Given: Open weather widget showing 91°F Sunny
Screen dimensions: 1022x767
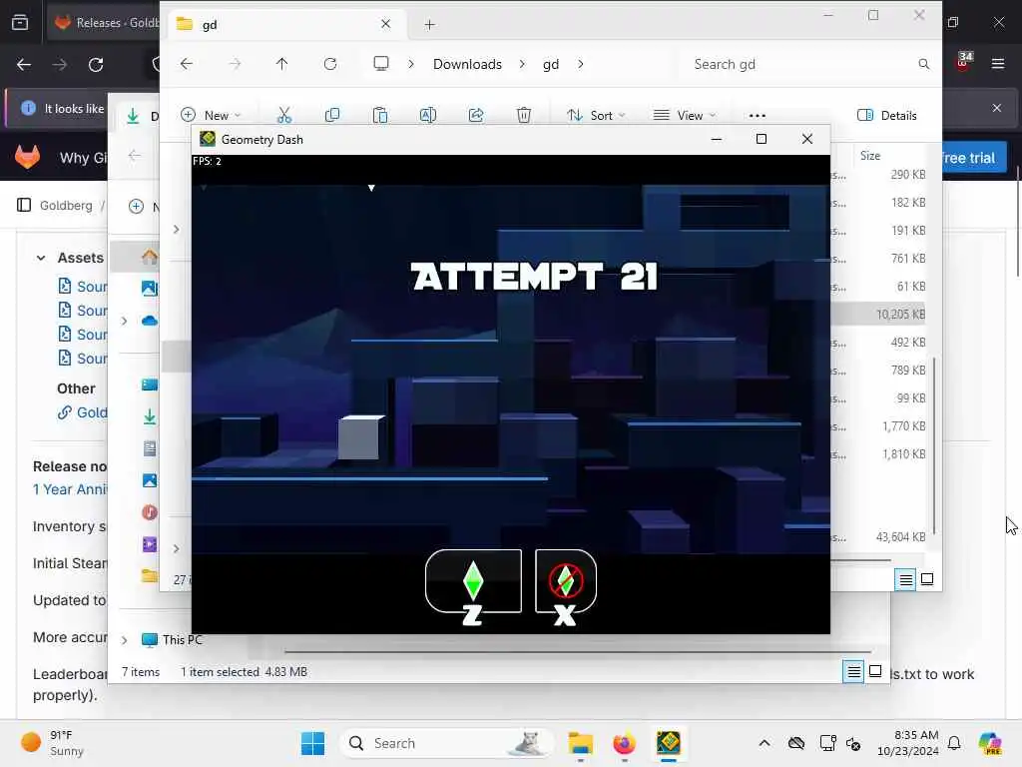Looking at the screenshot, I should (x=52, y=743).
